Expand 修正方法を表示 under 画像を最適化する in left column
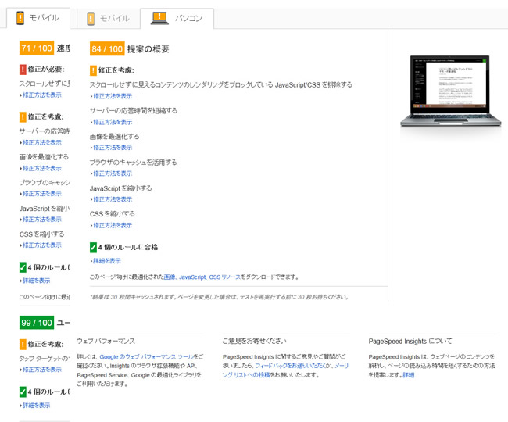Viewport: 508px width, 422px height. (x=41, y=169)
